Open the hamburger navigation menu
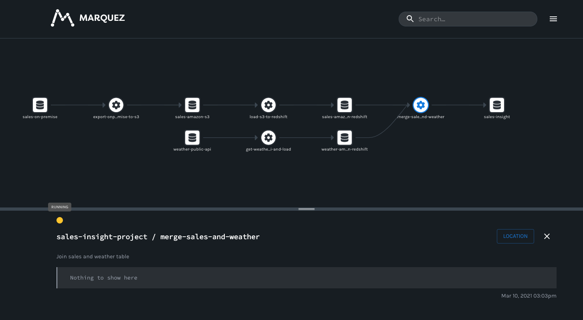Viewport: 583px width, 320px height. [x=553, y=19]
